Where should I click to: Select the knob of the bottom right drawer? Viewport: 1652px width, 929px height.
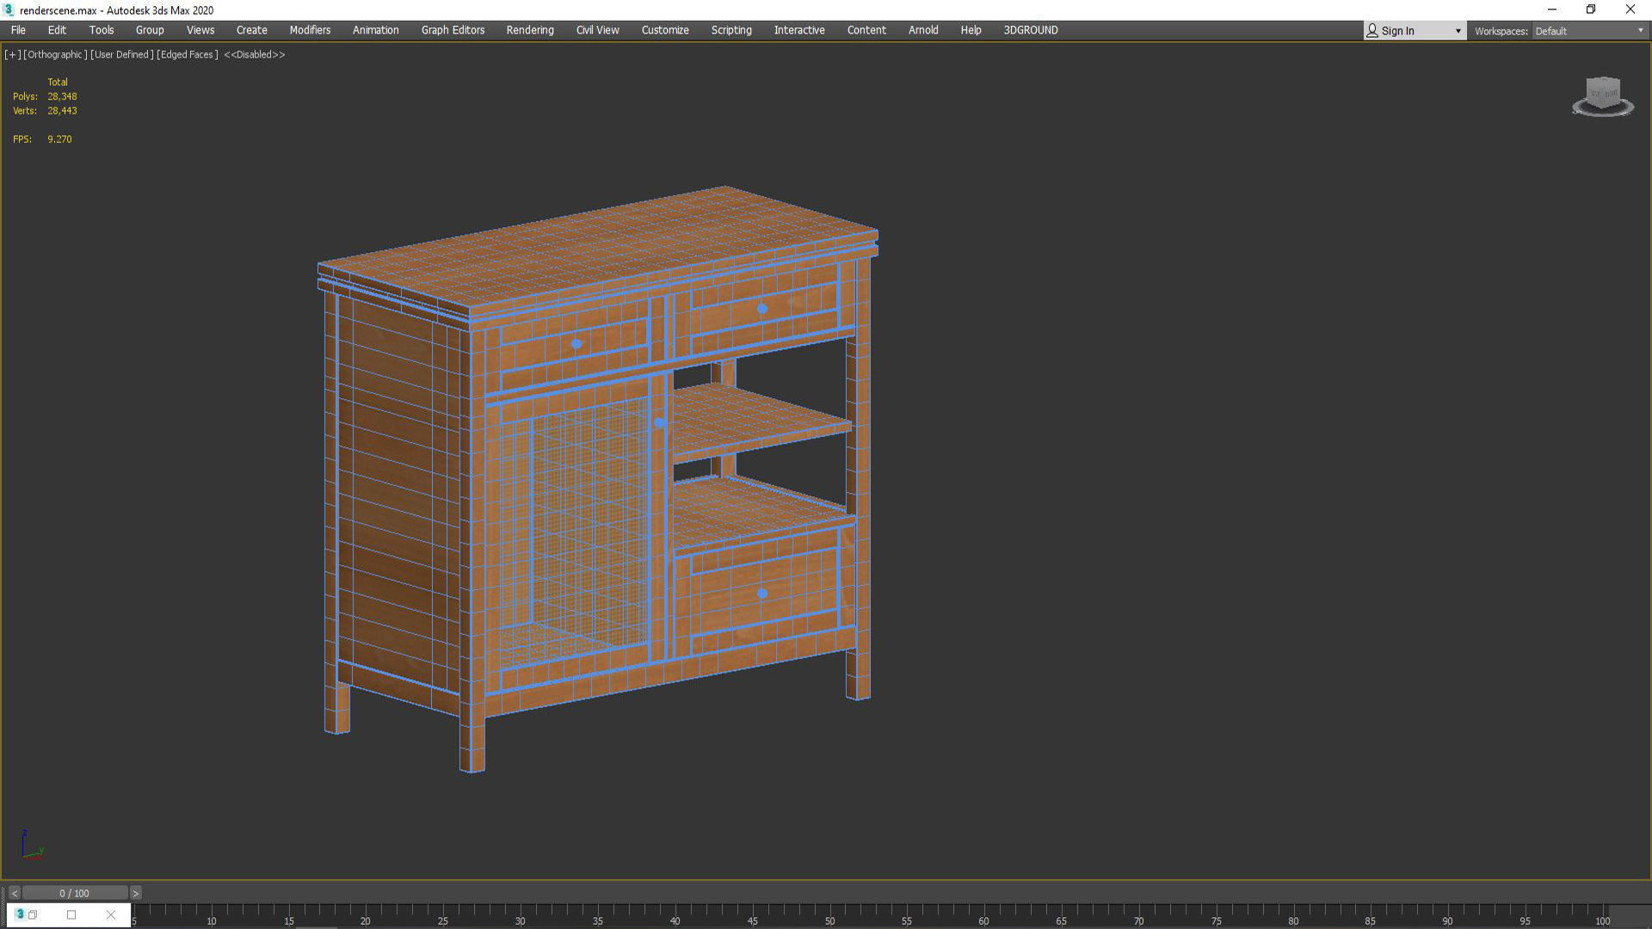click(761, 593)
